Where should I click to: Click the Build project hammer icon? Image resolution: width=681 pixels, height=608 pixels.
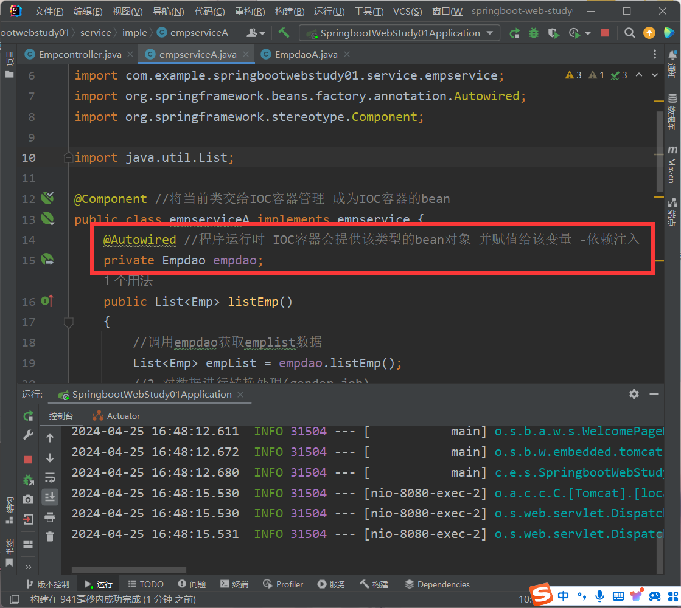pos(284,33)
